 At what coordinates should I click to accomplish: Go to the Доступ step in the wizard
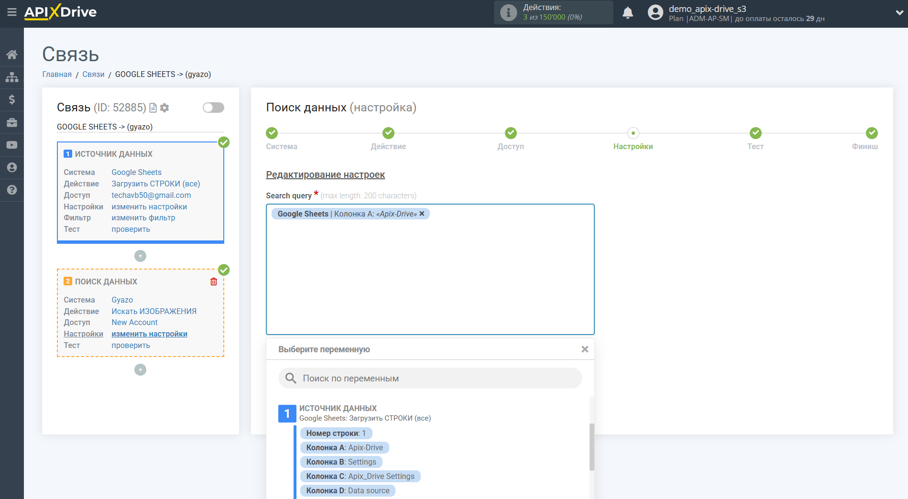click(x=510, y=133)
